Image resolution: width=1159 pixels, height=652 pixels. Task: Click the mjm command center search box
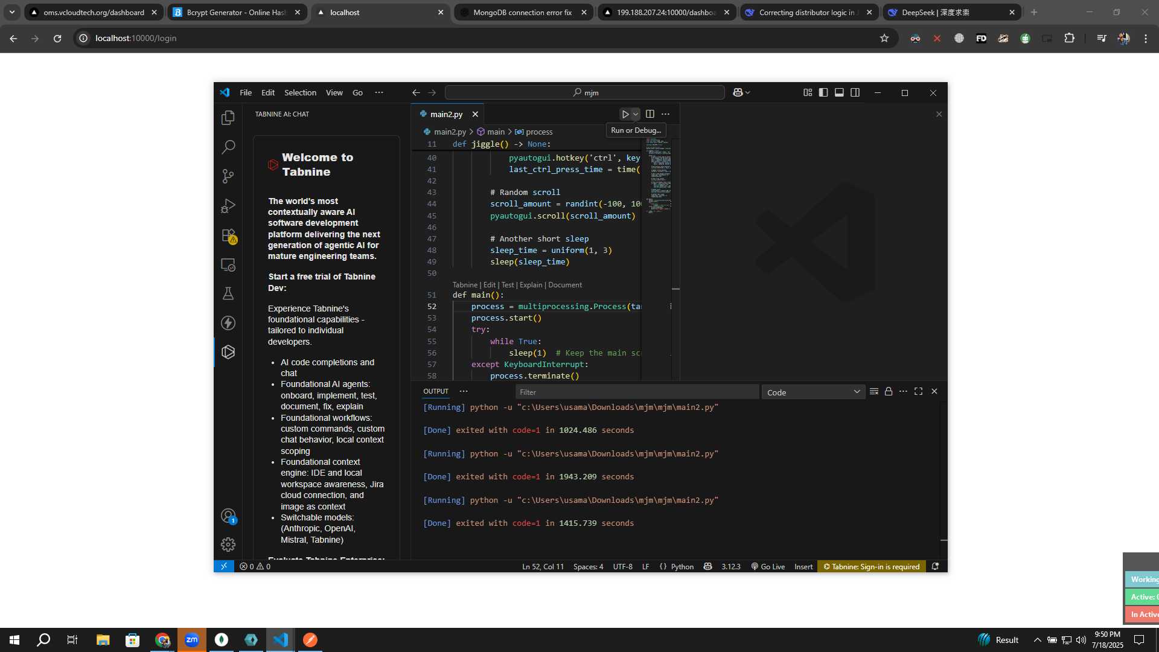[584, 92]
